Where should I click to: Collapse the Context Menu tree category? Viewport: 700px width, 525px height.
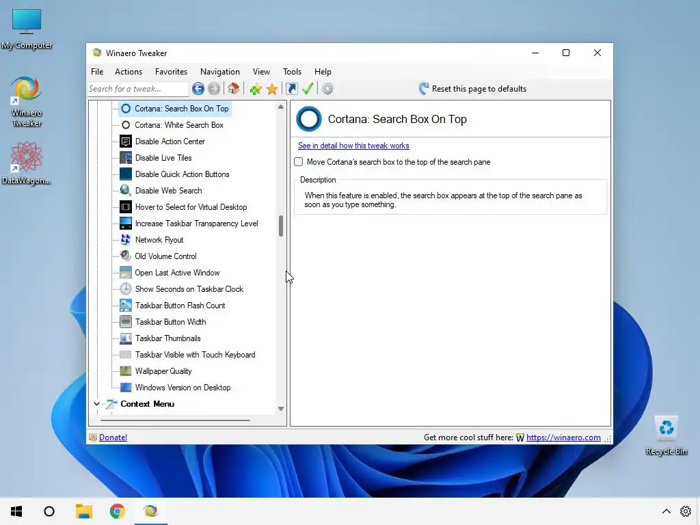96,404
